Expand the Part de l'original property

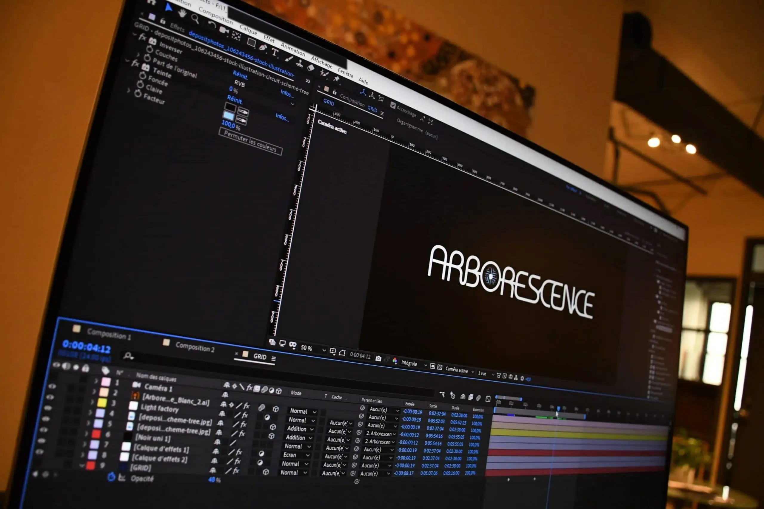point(138,55)
